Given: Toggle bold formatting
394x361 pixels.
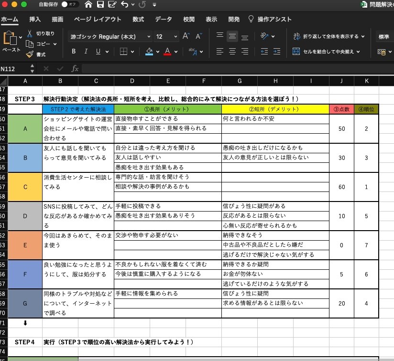Looking at the screenshot, I should (x=74, y=52).
